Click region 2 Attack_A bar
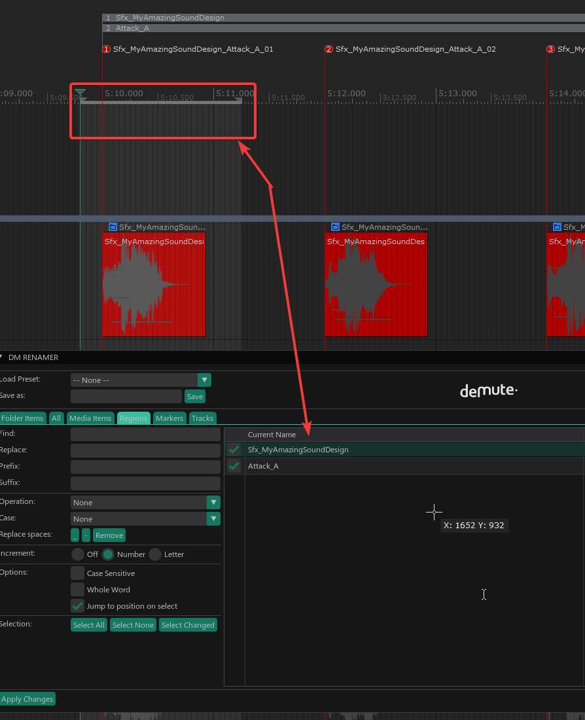The image size is (585, 720). (344, 28)
